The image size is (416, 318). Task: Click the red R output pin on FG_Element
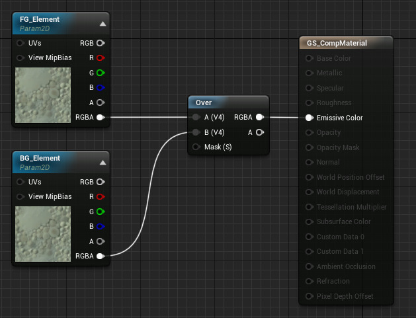(100, 58)
